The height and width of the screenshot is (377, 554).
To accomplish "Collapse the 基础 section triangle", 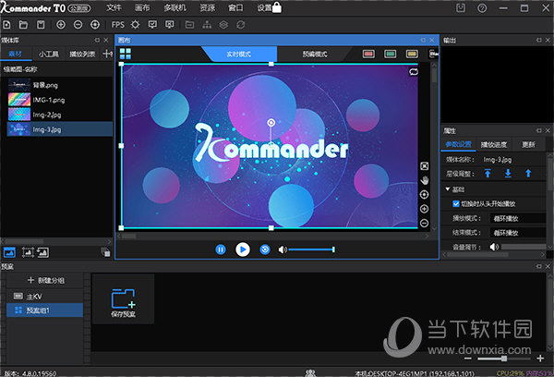I will click(448, 189).
